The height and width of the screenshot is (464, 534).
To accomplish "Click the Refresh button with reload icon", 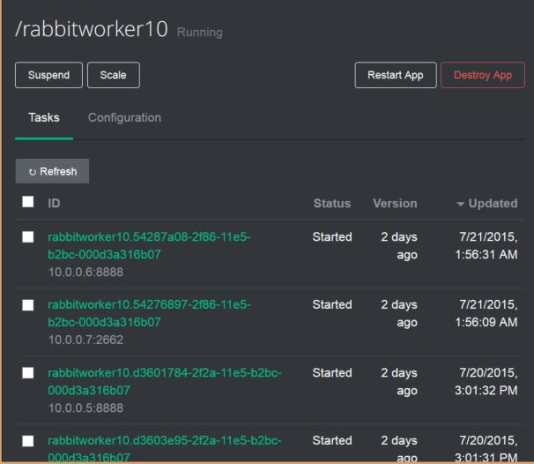I will point(52,171).
